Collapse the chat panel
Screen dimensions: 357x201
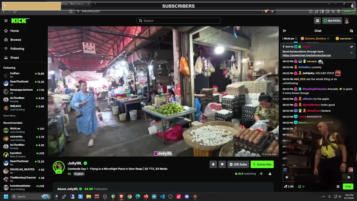click(284, 31)
